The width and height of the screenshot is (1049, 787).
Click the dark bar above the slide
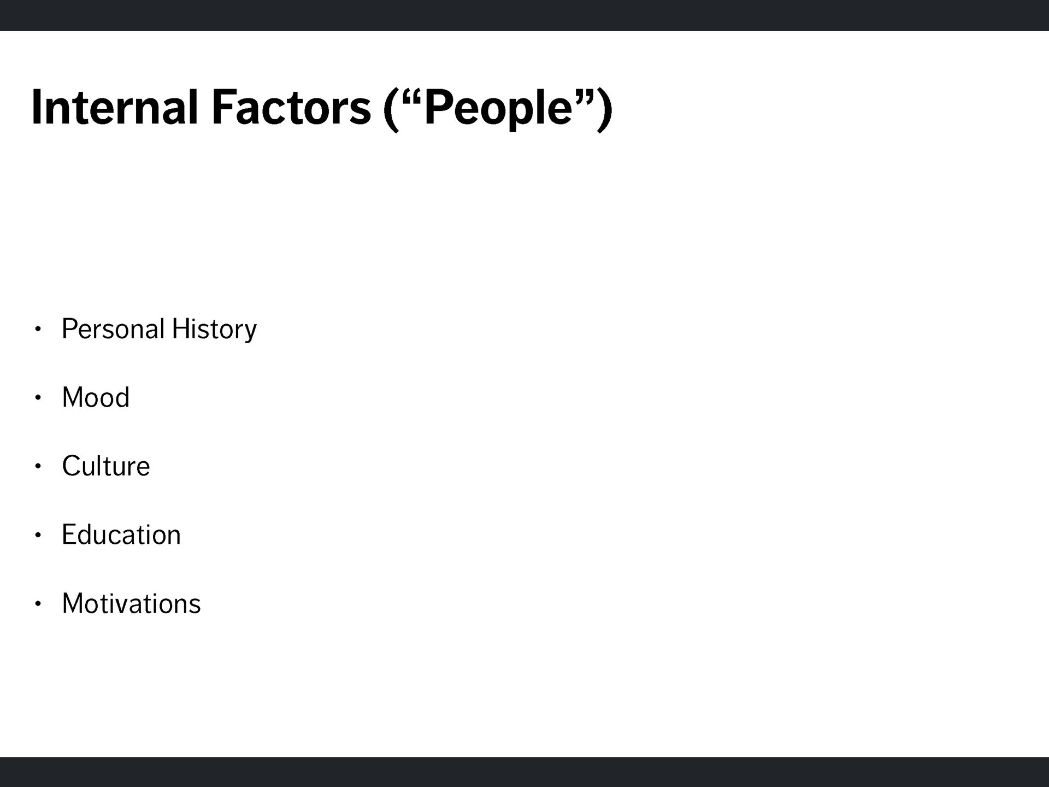point(524,15)
